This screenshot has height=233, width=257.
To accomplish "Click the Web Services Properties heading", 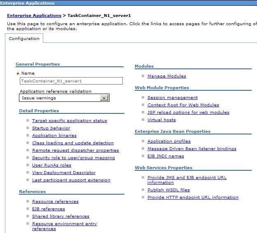I will (x=164, y=168).
